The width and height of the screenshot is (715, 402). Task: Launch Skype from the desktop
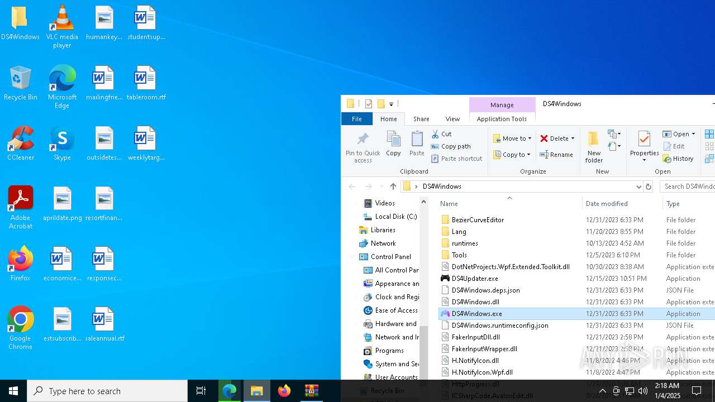[x=62, y=144]
